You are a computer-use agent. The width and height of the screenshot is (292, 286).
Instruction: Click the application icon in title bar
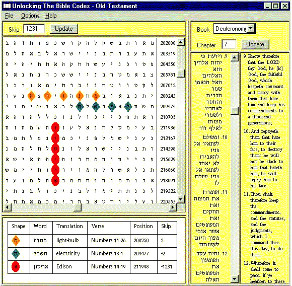(x=7, y=6)
